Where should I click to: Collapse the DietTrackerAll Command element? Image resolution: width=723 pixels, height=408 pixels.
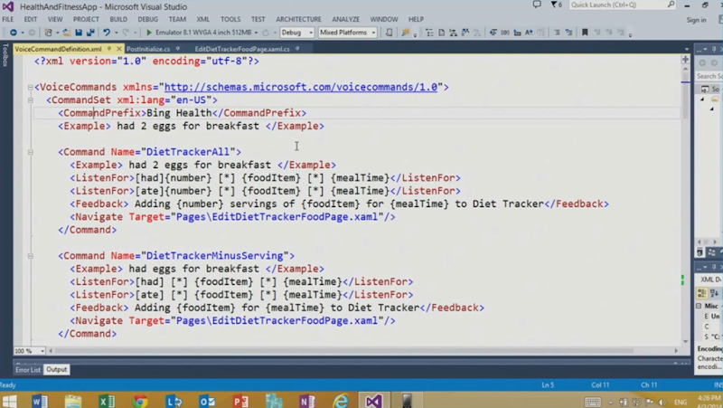coord(30,152)
